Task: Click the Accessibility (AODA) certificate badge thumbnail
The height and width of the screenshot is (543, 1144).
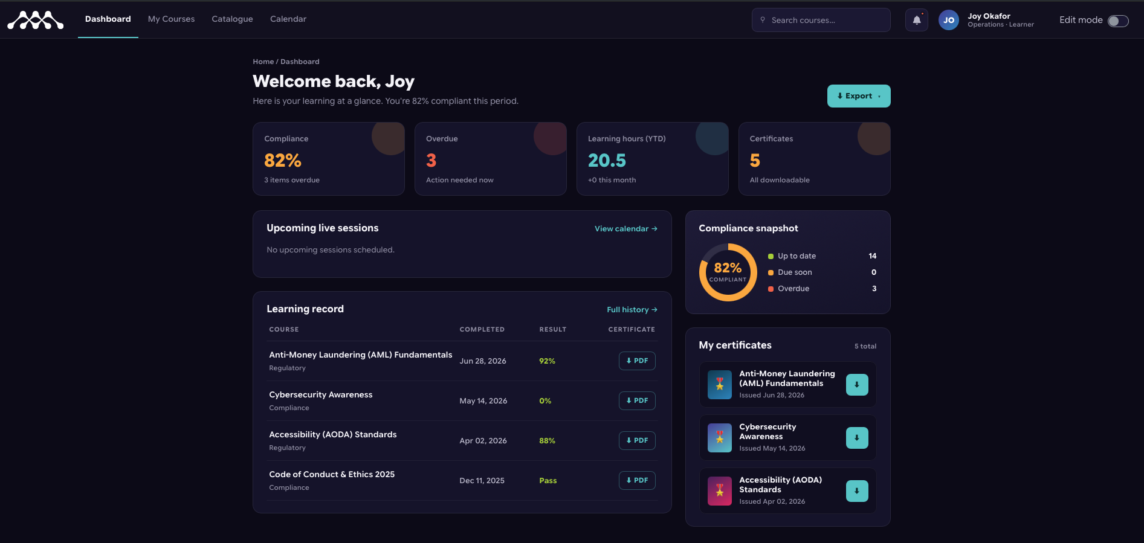Action: click(x=720, y=491)
